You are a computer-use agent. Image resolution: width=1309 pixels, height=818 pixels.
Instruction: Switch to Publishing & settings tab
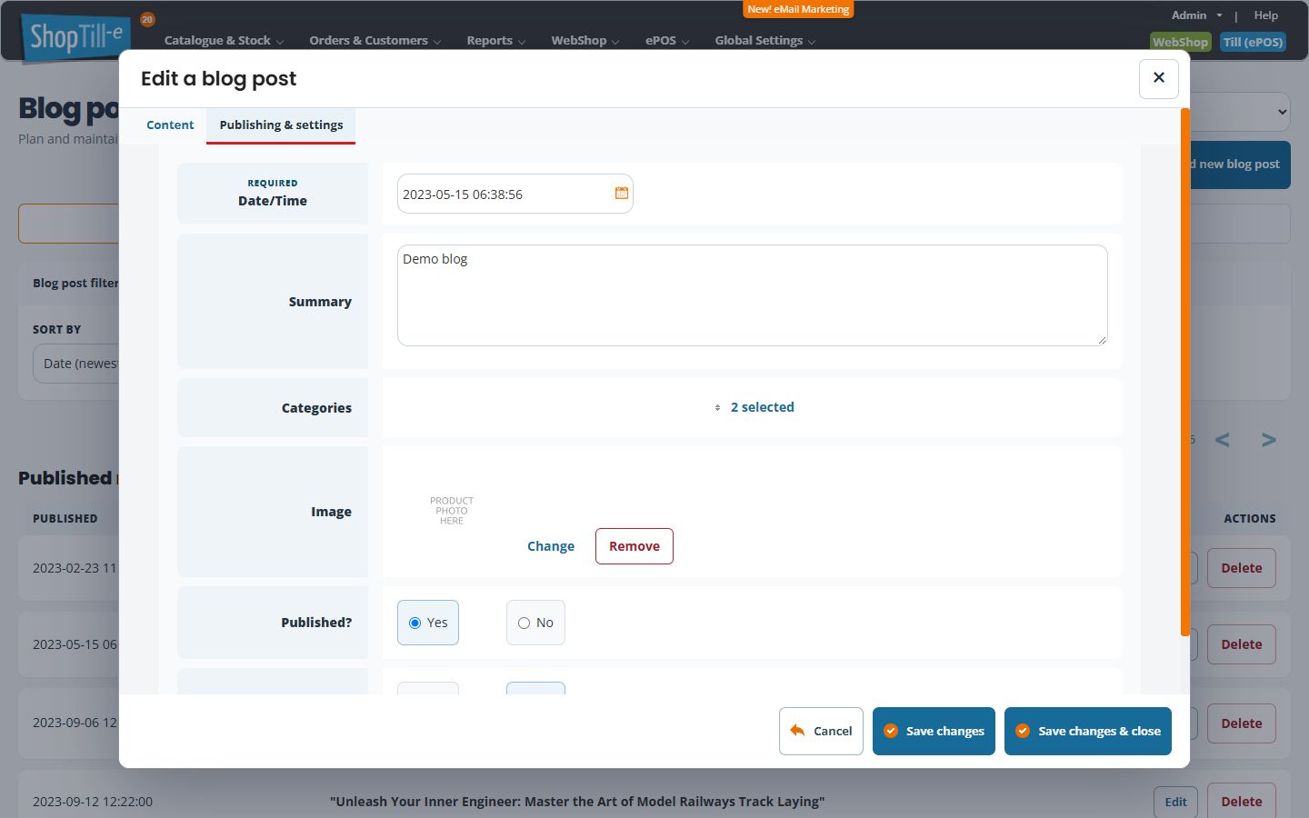tap(281, 125)
